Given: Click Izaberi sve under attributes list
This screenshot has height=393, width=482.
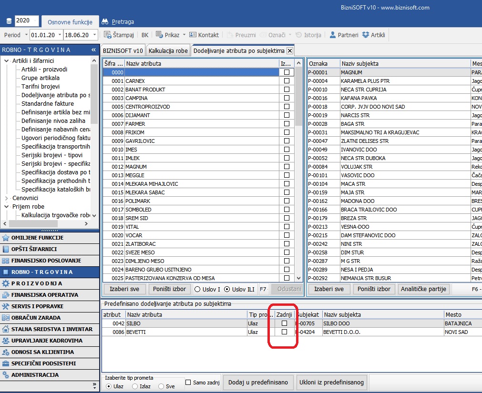Looking at the screenshot, I should (x=124, y=289).
